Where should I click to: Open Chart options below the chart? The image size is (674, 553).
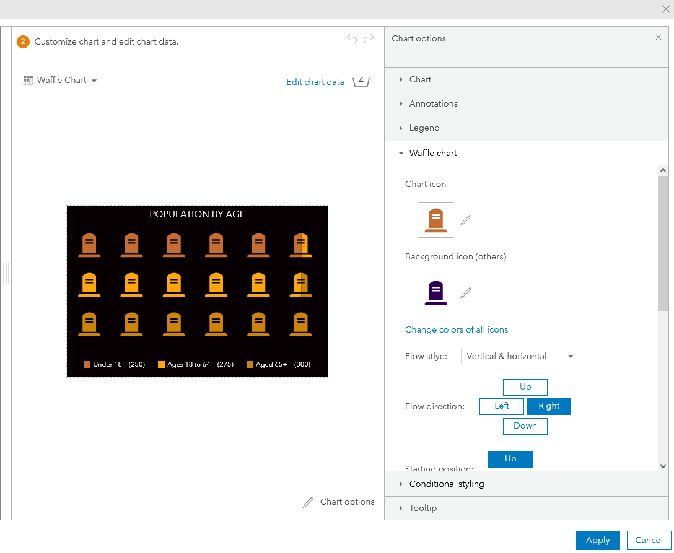click(x=348, y=502)
